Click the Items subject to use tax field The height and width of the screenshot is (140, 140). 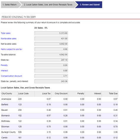[x=51, y=49]
